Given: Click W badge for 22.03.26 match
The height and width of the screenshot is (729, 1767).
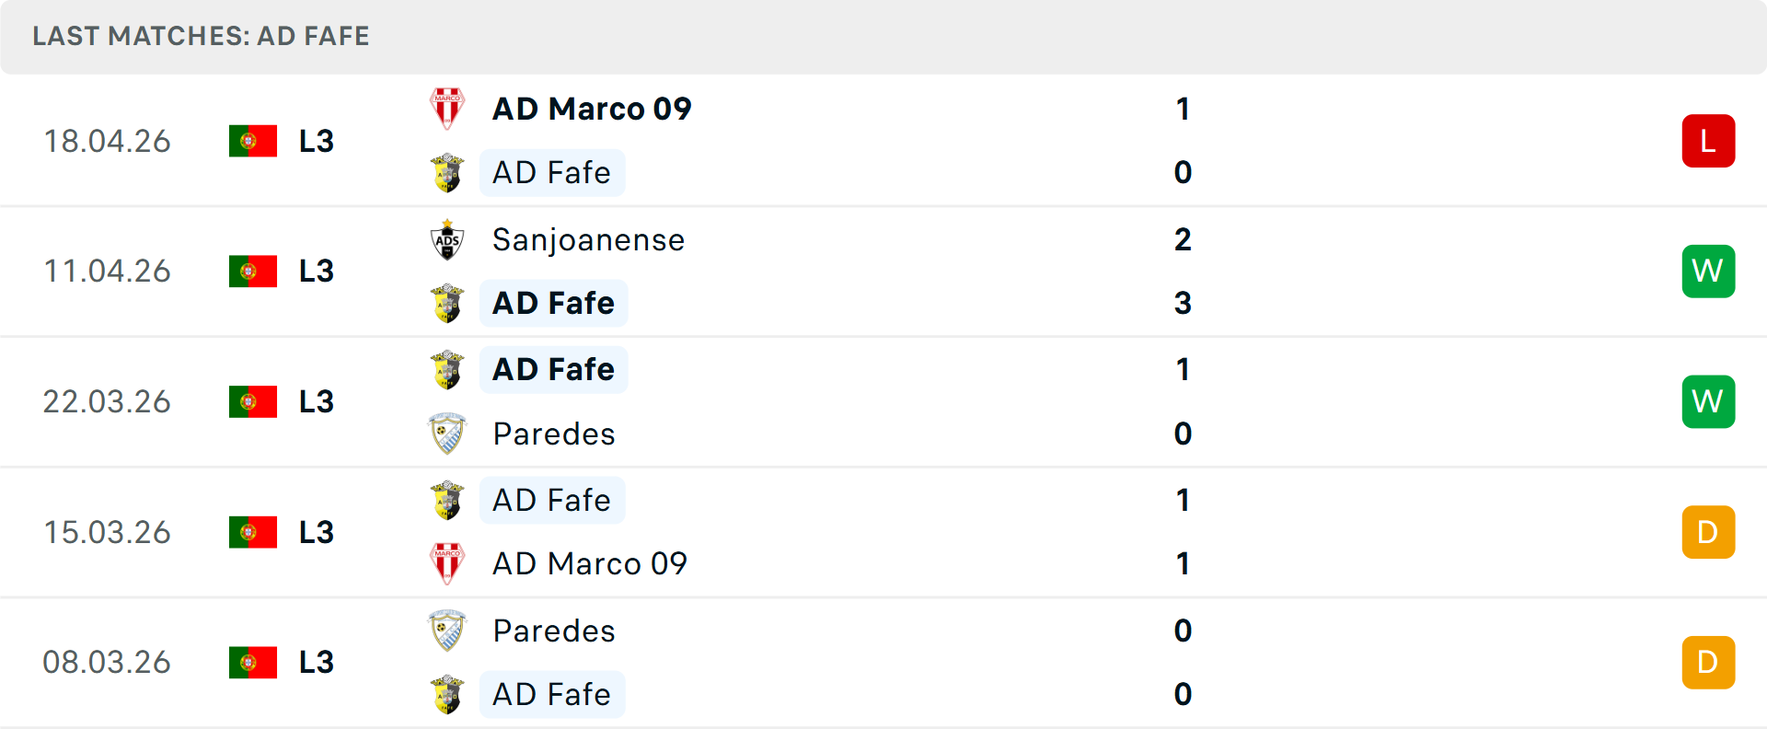Looking at the screenshot, I should click(x=1708, y=401).
